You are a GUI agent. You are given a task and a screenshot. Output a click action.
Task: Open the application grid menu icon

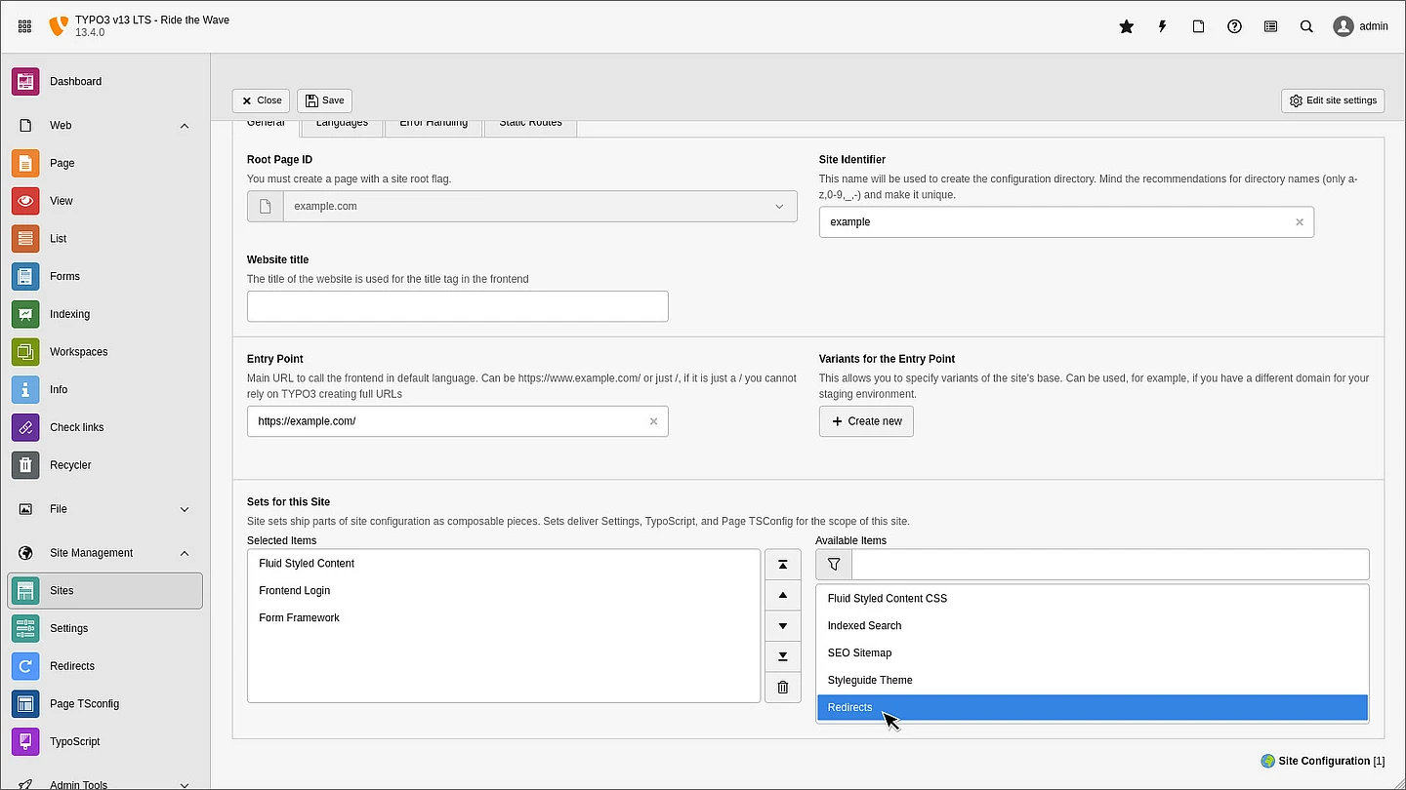tap(25, 26)
